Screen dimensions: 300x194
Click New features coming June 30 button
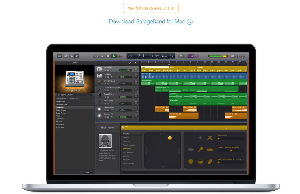(151, 8)
